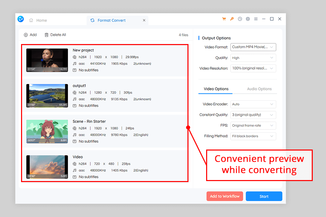
Task: Expand the Video Resolution dropdown
Action: (253, 68)
